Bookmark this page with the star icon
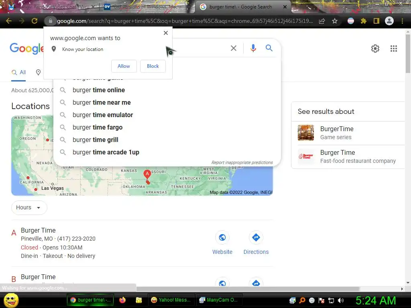The height and width of the screenshot is (308, 411). [x=335, y=21]
